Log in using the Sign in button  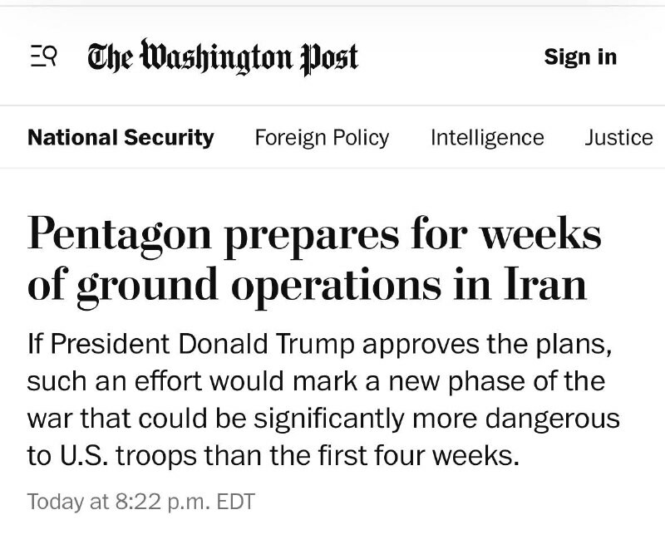pos(580,56)
